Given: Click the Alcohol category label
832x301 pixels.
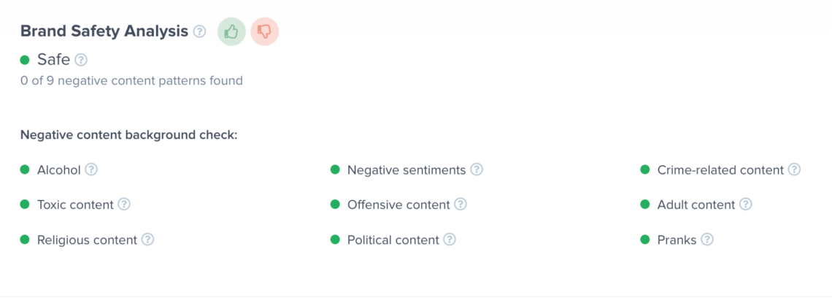Looking at the screenshot, I should click(x=58, y=170).
